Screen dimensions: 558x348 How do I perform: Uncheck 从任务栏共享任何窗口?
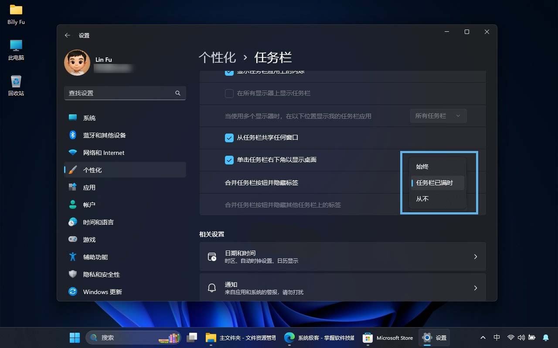[x=229, y=137]
